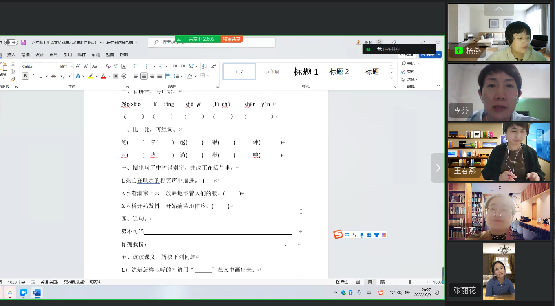
Task: Open numbering list dropdown arrow
Action: click(x=154, y=66)
